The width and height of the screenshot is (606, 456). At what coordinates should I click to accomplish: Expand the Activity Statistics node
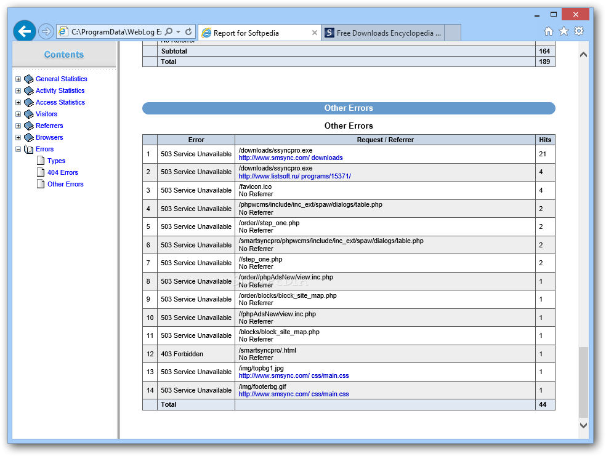click(x=18, y=90)
